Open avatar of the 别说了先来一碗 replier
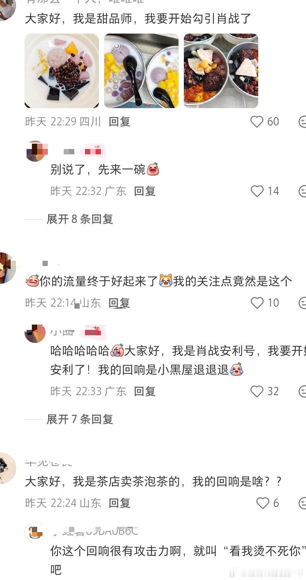 35,151
